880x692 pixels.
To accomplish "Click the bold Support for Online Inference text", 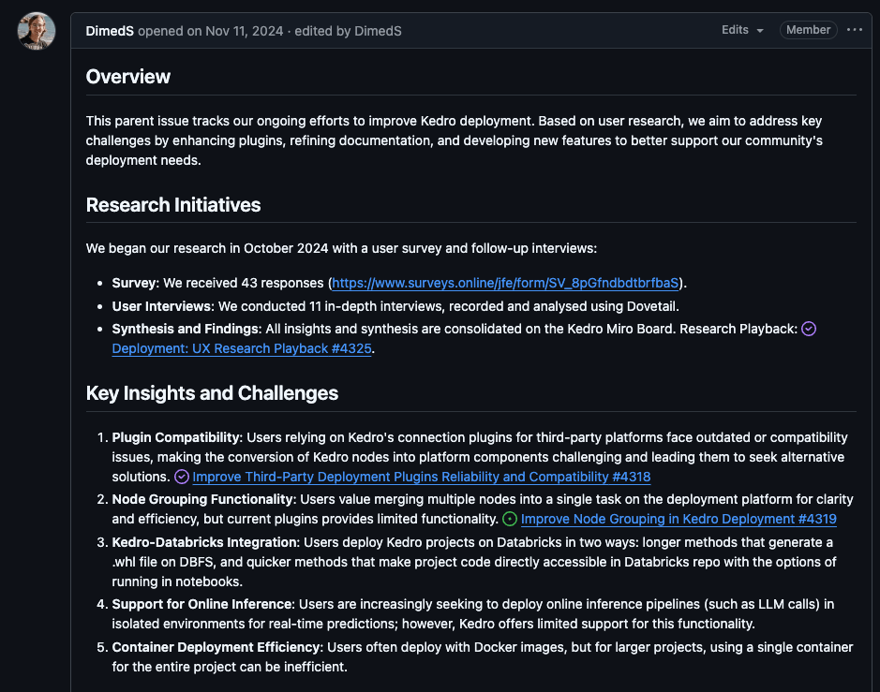I will (x=202, y=603).
